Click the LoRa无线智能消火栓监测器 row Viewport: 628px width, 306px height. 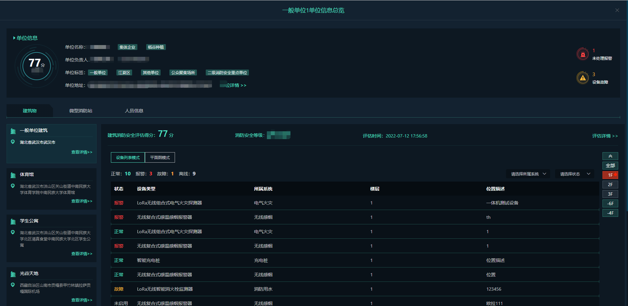click(355, 289)
